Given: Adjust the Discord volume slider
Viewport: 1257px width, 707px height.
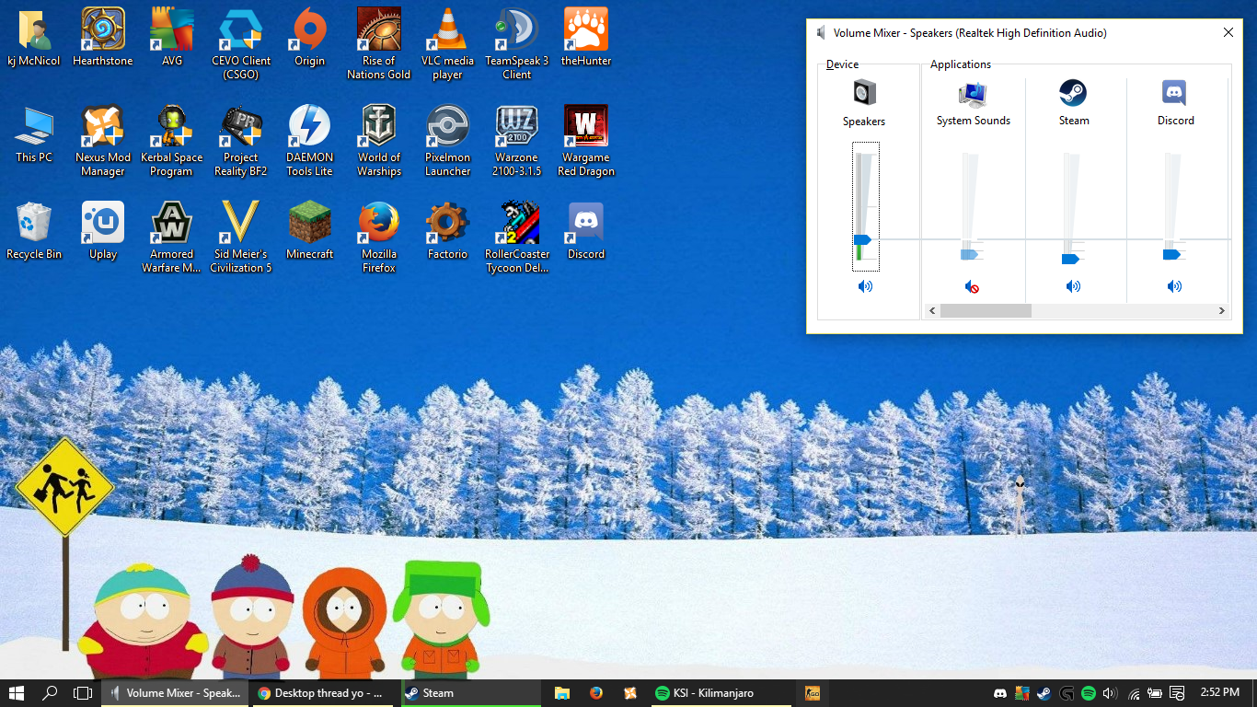Looking at the screenshot, I should point(1171,254).
